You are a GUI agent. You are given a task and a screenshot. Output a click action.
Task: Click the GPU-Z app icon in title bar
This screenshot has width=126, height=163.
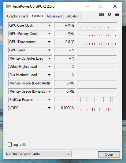pos(8,6)
